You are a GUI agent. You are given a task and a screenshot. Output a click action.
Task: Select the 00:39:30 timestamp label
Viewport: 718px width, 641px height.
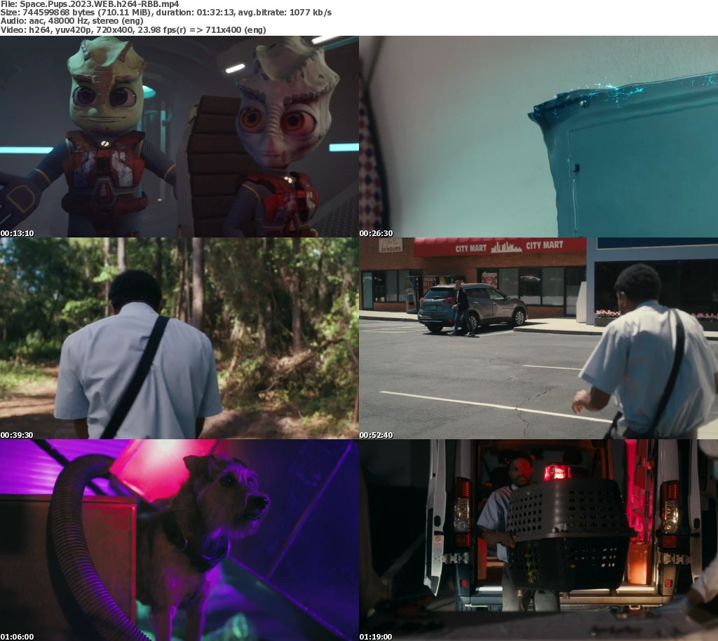tap(17, 435)
